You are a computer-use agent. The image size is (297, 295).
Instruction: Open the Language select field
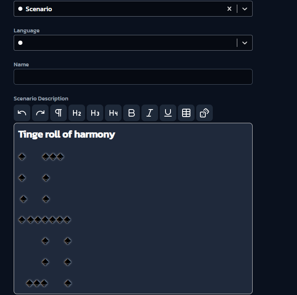(124, 43)
